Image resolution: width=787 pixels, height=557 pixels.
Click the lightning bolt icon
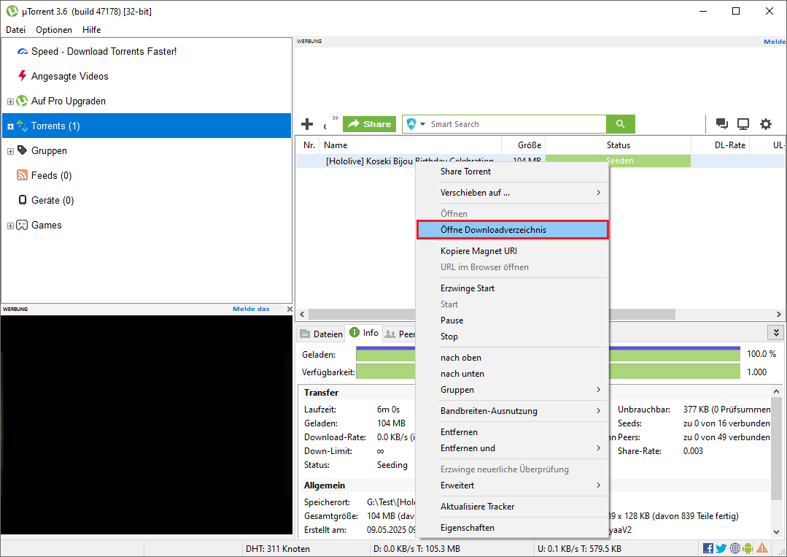pos(22,76)
